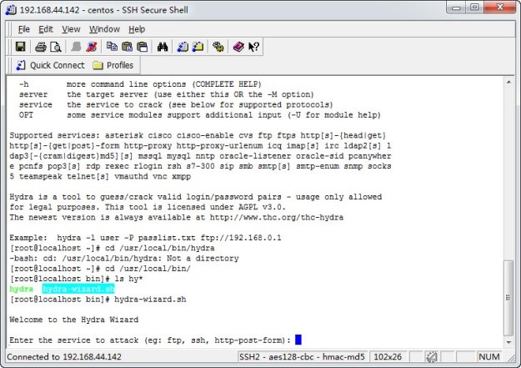
Task: Click the 102x26 terminal size field
Action: coord(388,357)
